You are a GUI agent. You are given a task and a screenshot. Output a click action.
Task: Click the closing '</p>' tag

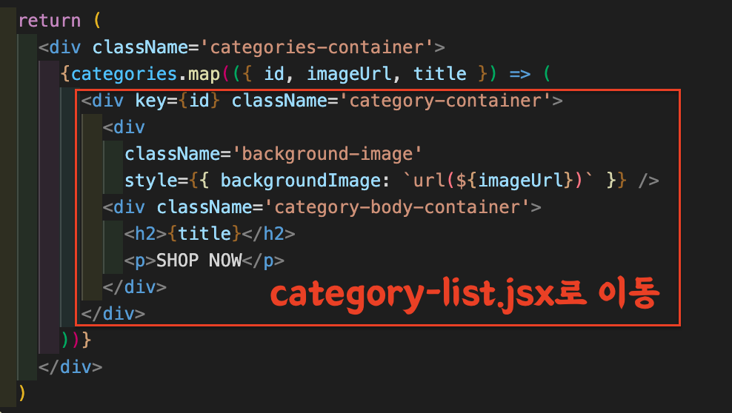coord(263,260)
